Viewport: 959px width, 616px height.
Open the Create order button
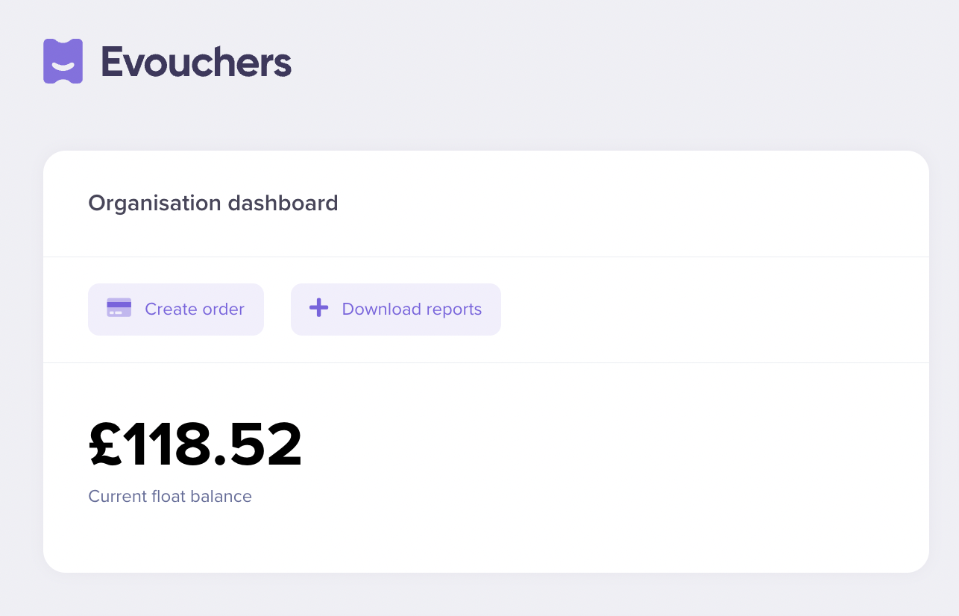[176, 309]
